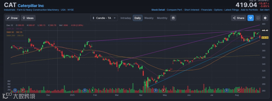Screen dimensions: 272x101
Task: Open chart settings gear icon
Action: tap(265, 18)
